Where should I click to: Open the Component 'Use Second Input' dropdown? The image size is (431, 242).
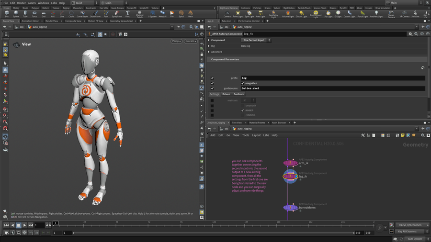(256, 40)
